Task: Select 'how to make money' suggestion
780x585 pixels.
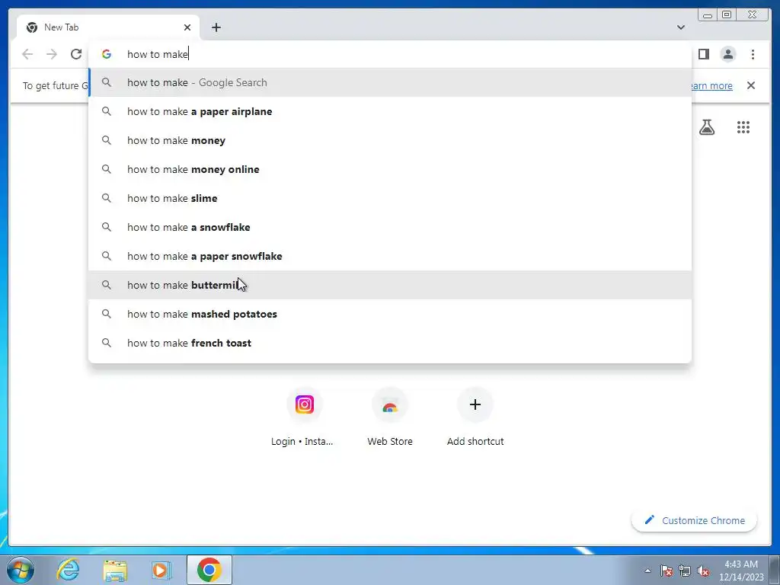Action: pos(390,140)
